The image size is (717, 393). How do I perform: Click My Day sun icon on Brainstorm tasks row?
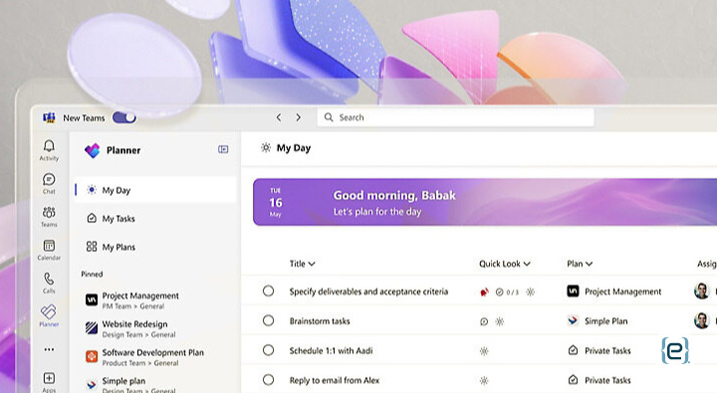pos(500,321)
